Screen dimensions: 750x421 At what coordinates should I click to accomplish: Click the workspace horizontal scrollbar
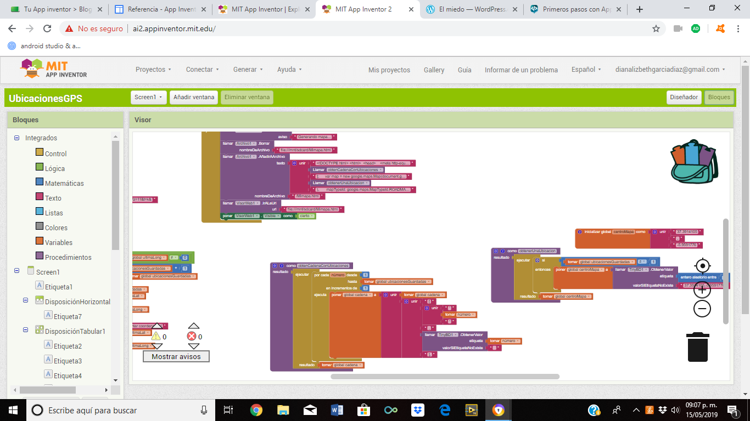445,377
